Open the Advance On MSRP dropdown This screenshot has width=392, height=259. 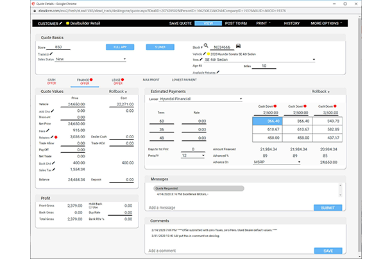click(x=277, y=162)
